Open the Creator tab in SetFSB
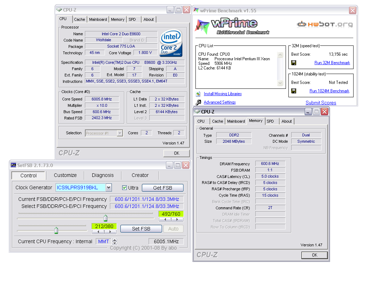The image size is (368, 283). [x=140, y=175]
